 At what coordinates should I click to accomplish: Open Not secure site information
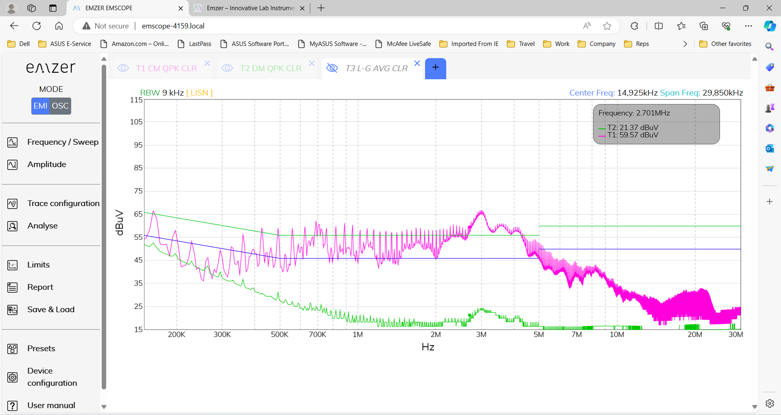[x=105, y=26]
